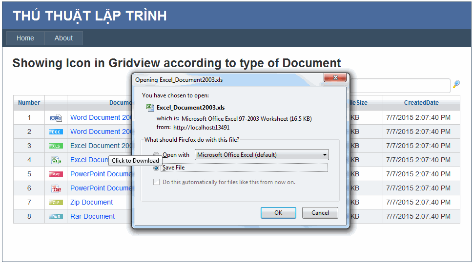Viewport: 473px width, 263px height.
Task: Click the ZIP icon in row 7
Action: (56, 203)
